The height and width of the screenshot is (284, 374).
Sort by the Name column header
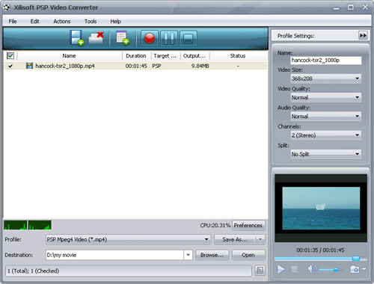[70, 56]
